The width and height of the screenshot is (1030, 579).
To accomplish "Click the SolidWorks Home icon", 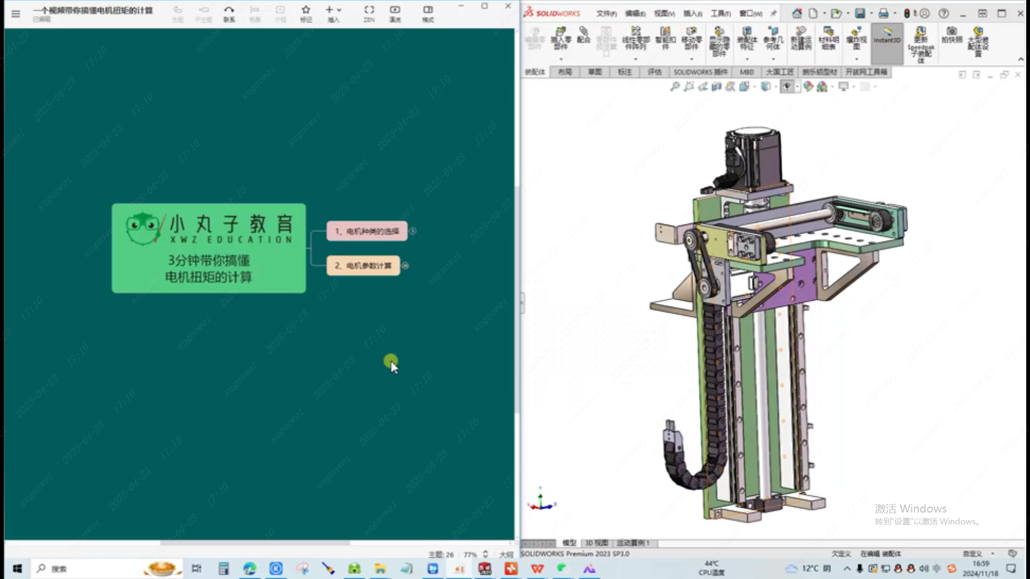I will click(797, 13).
